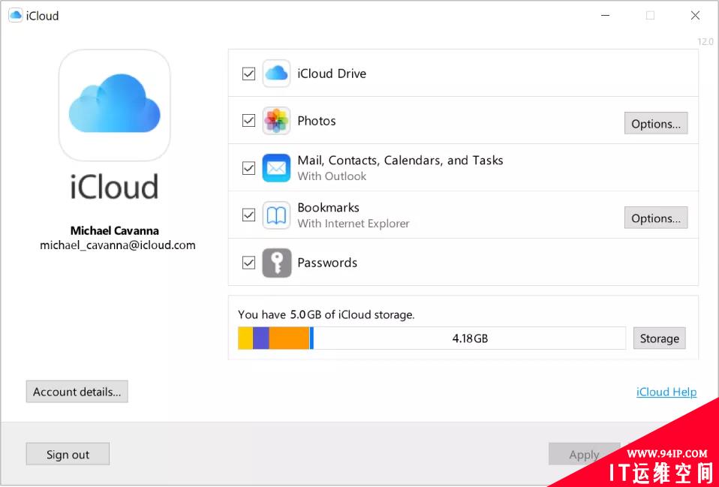Open Bookmarks Options button
Viewport: 719px width, 487px height.
(656, 218)
